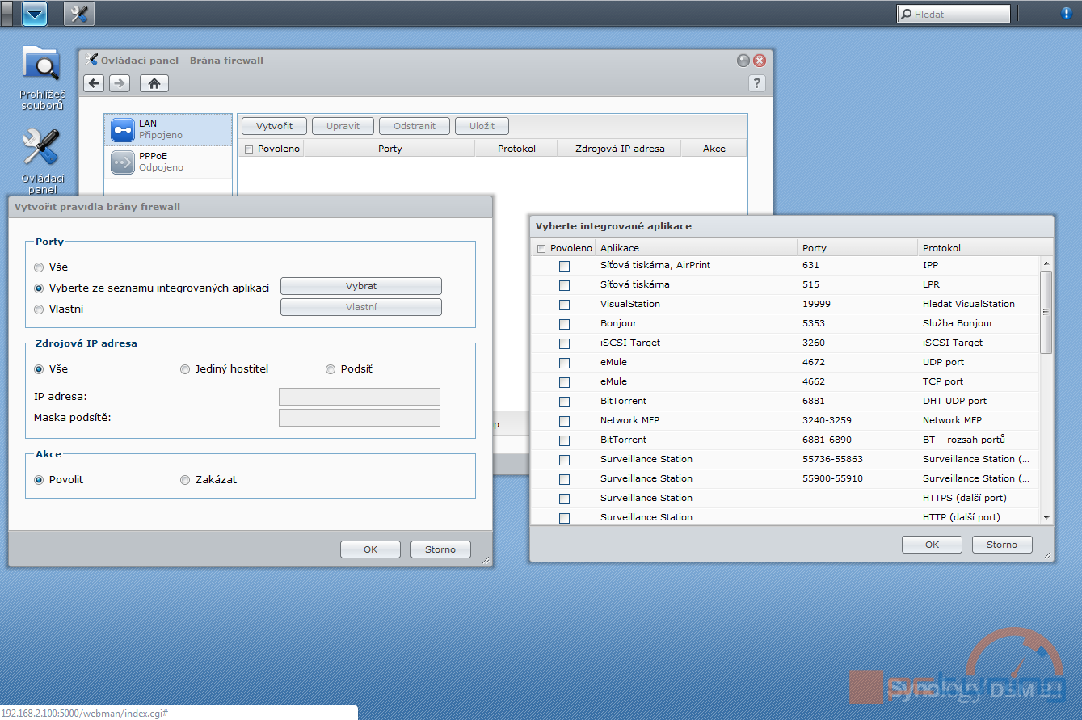This screenshot has height=720, width=1082.
Task: Select Vlastní ports radio option
Action: pos(39,309)
